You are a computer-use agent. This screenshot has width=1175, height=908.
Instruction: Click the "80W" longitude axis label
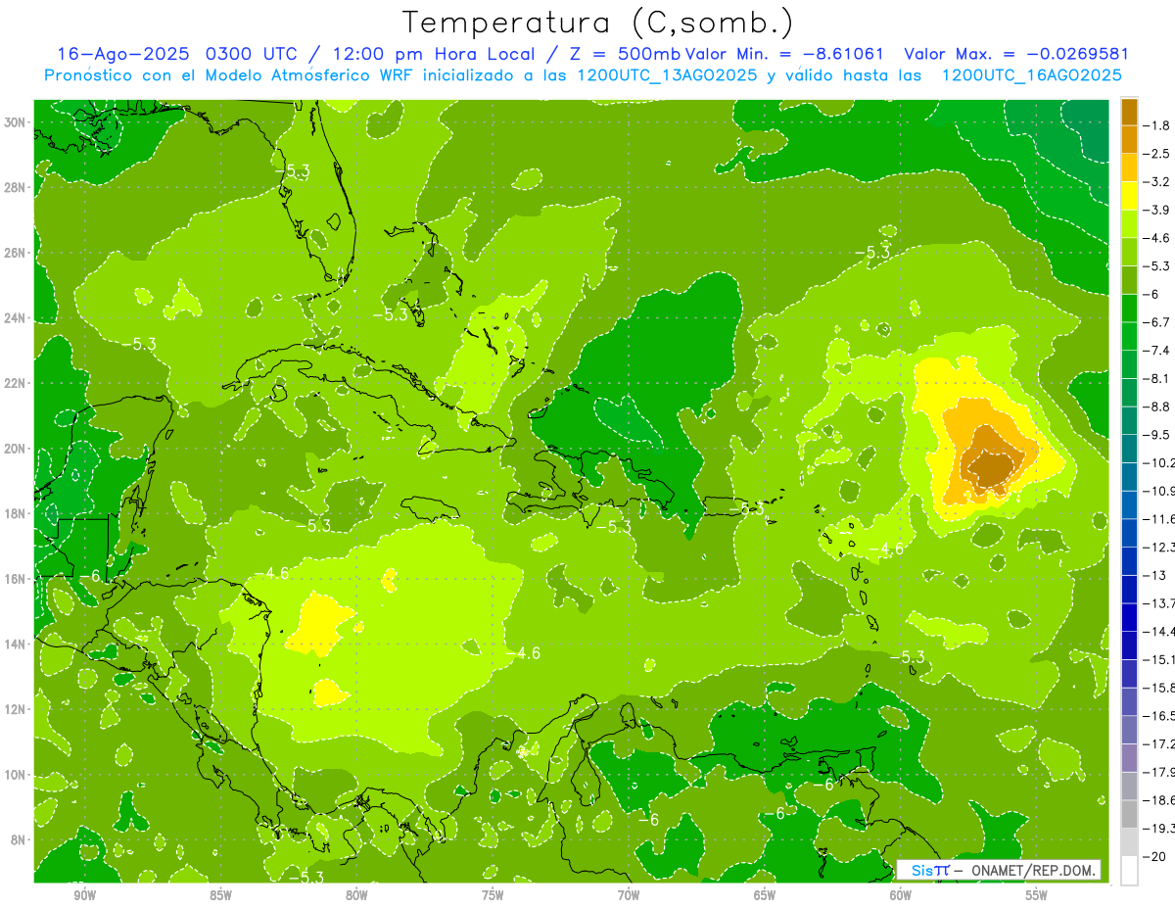[x=356, y=896]
